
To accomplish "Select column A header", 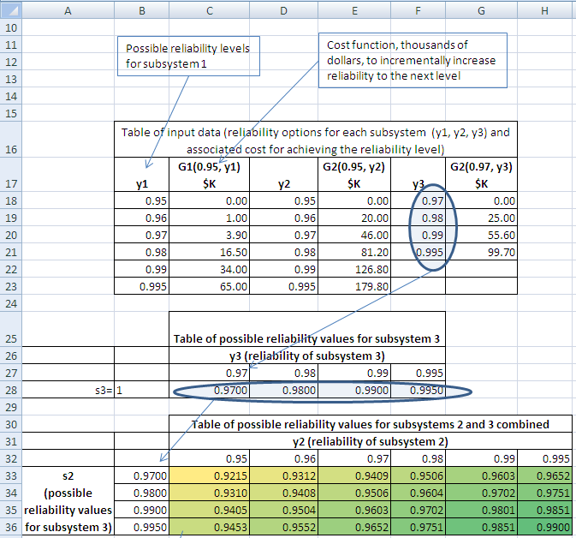I will point(68,10).
